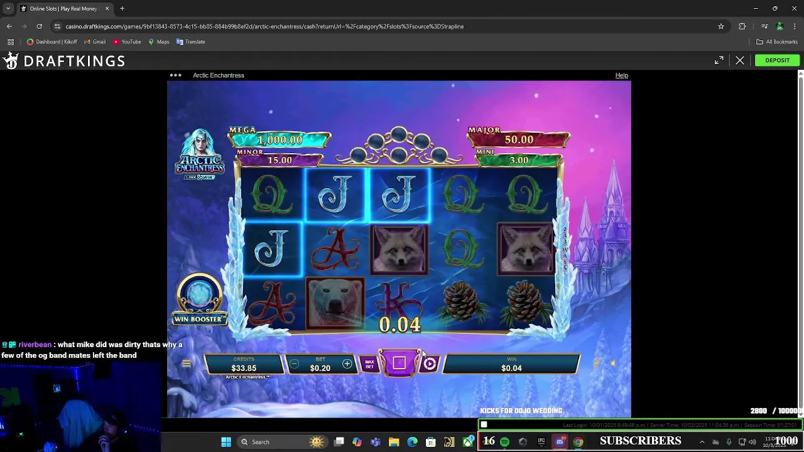Image resolution: width=804 pixels, height=452 pixels.
Task: Reload the casino page
Action: (x=39, y=26)
